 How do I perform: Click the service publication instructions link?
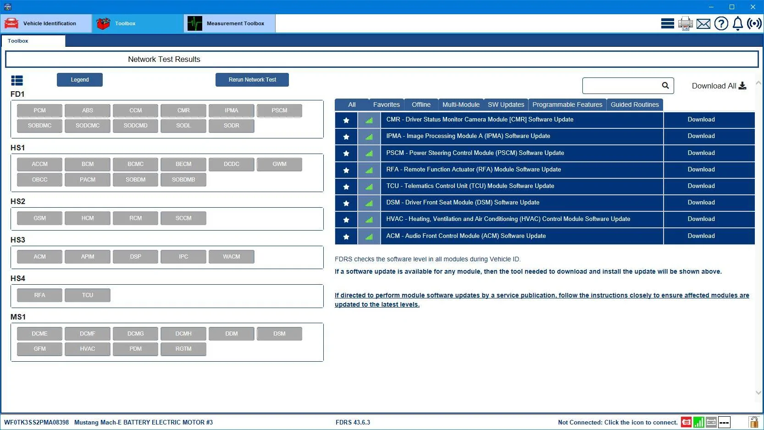coord(542,300)
